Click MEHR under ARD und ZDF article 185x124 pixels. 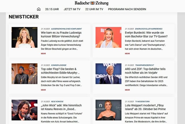coord(127,90)
